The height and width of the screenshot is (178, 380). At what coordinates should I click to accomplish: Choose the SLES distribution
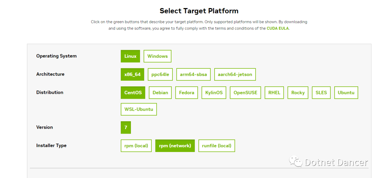321,93
